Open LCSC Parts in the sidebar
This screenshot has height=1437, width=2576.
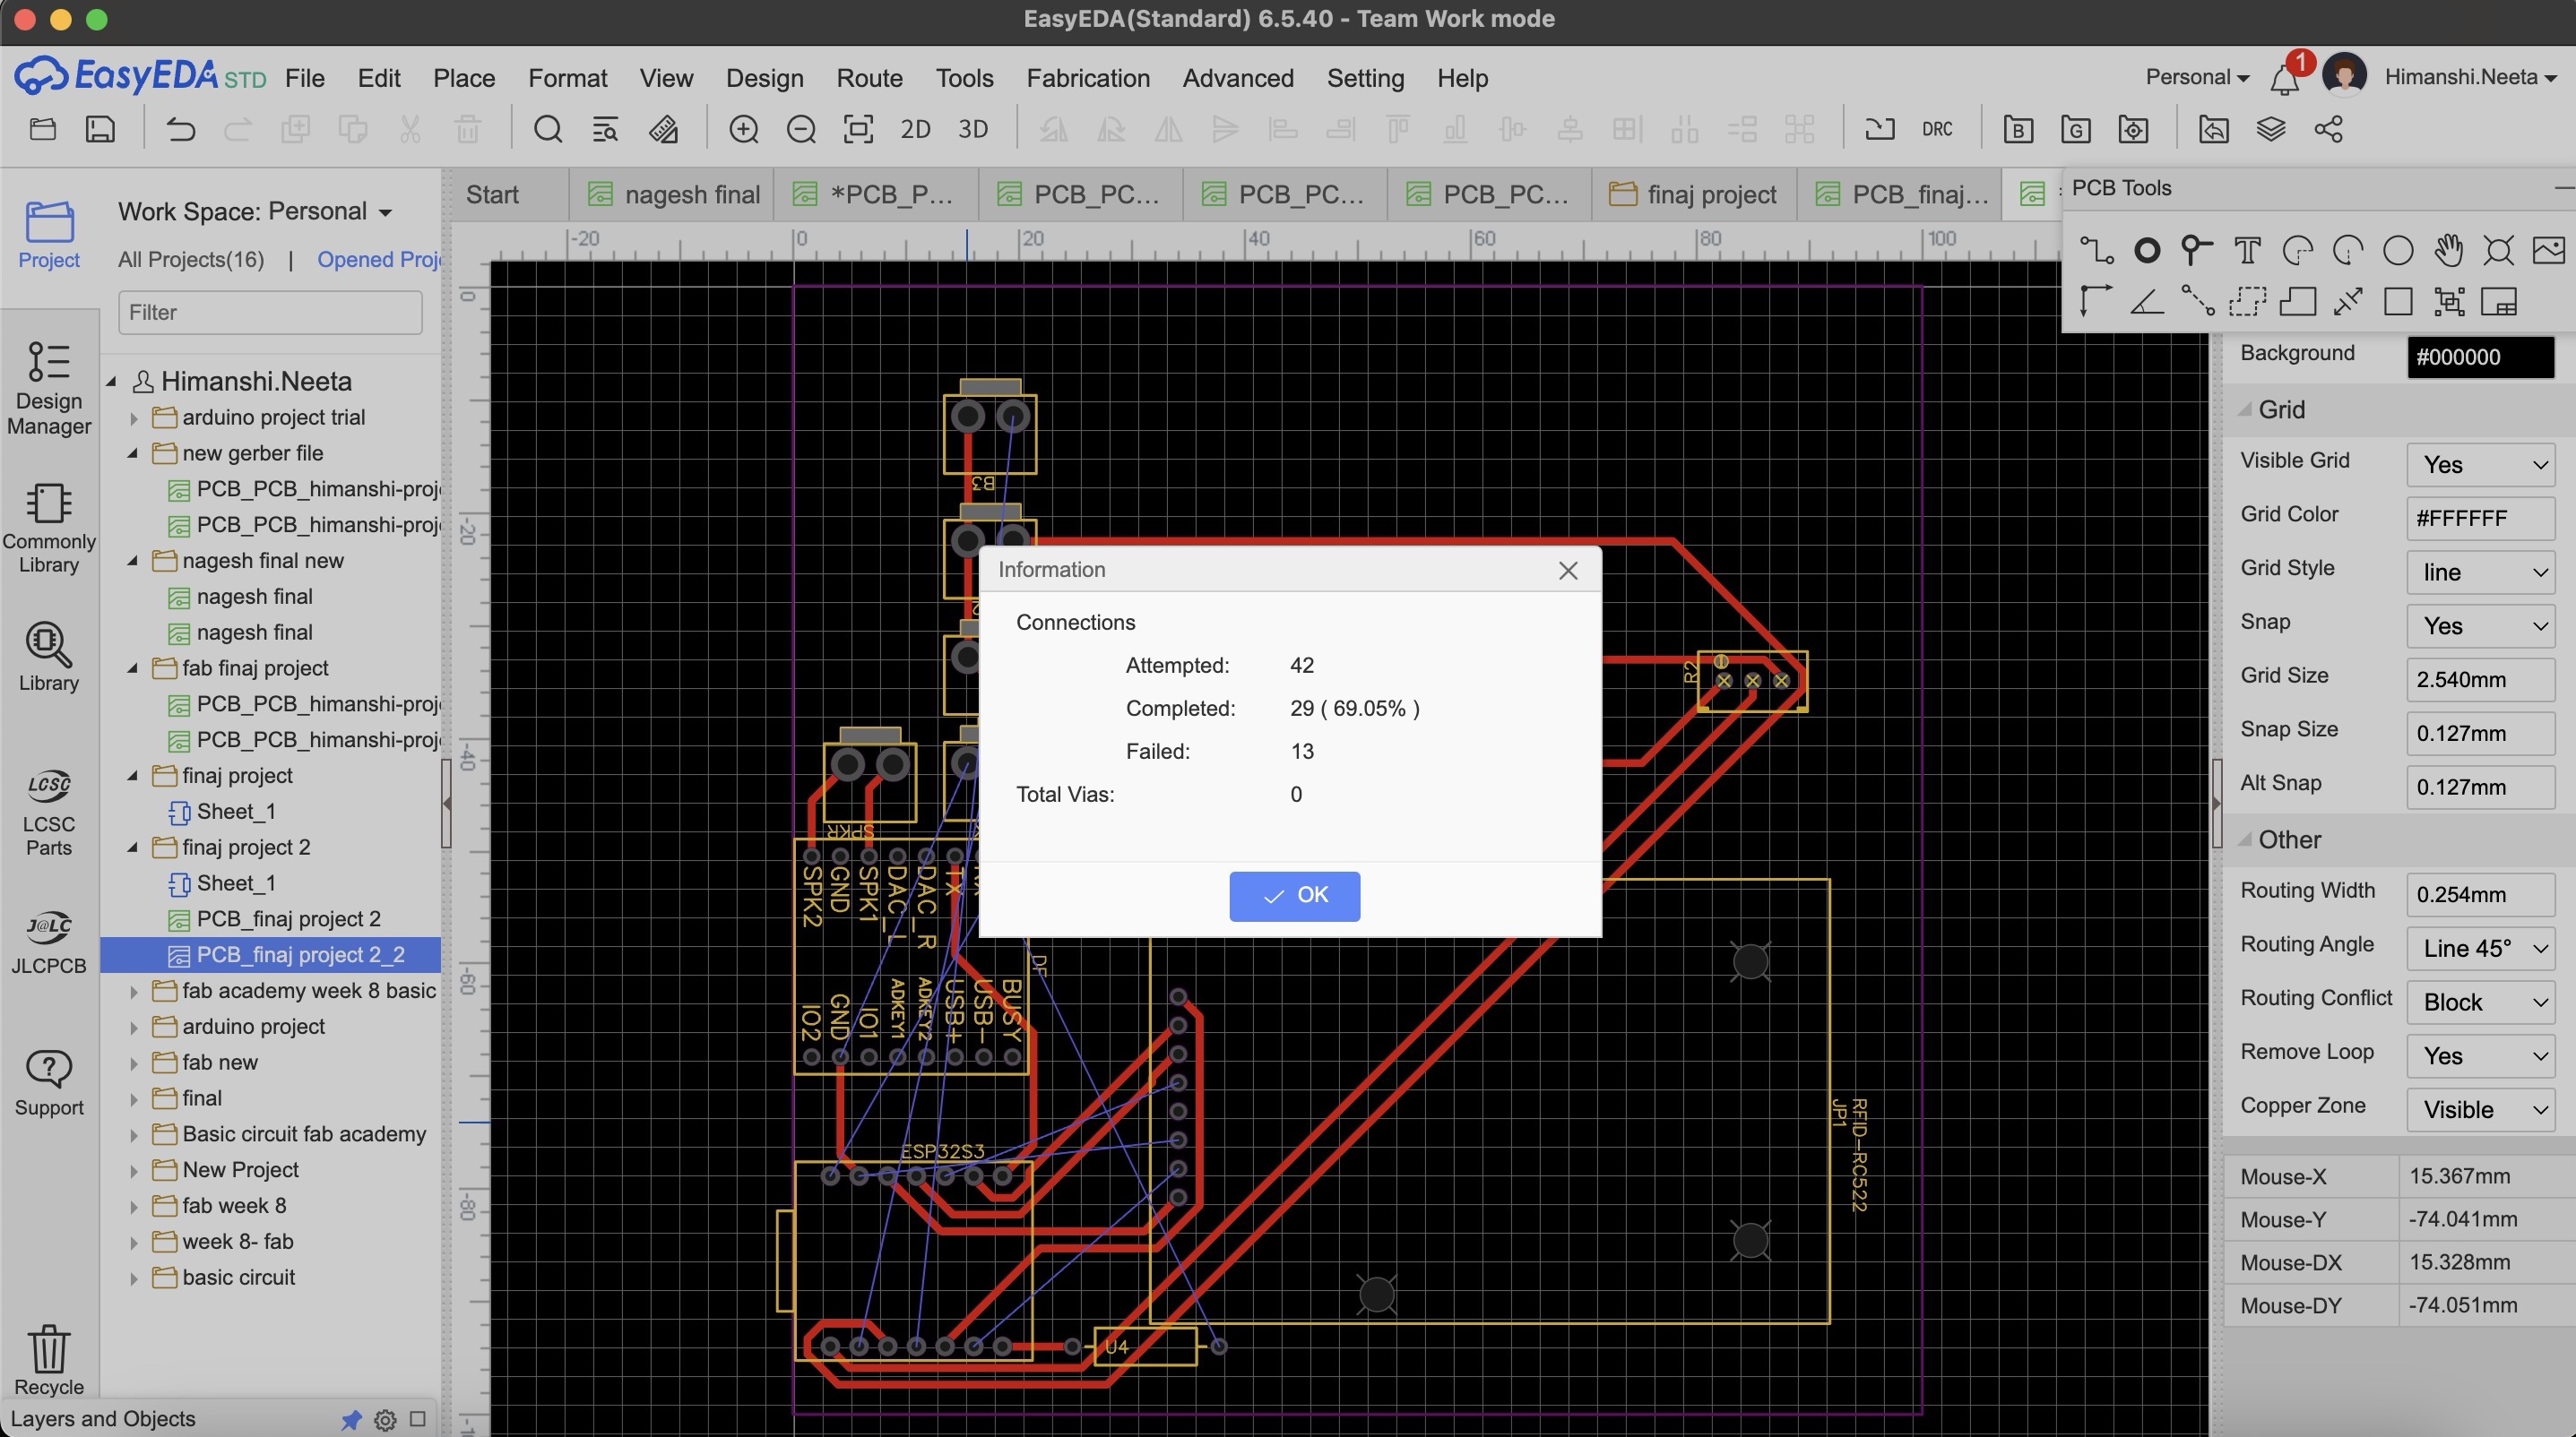tap(49, 813)
